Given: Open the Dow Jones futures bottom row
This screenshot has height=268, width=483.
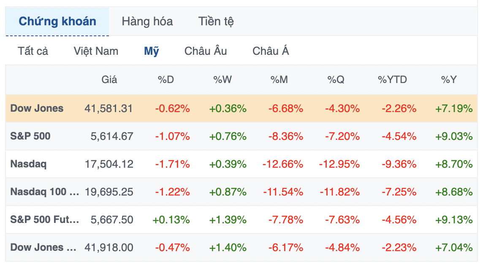Looking at the screenshot, I should 241,247.
